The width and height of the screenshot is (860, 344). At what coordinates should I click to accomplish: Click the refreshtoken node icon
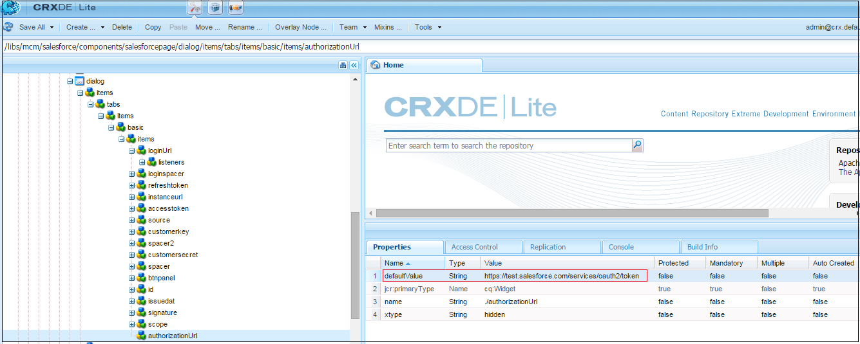142,185
